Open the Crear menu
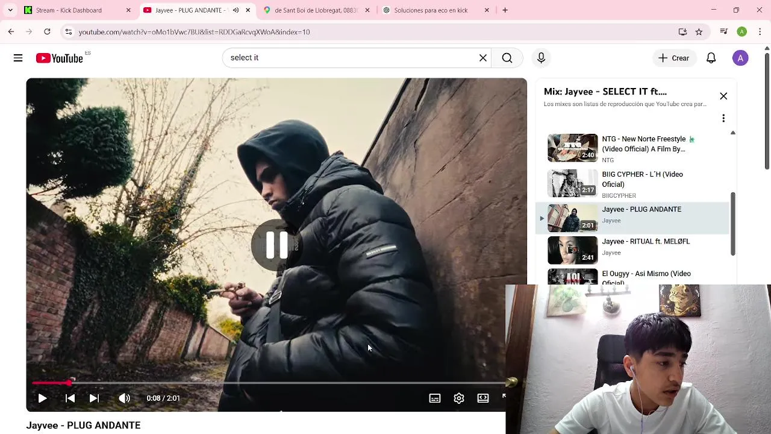Screen dimensions: 771x434 (x=673, y=58)
